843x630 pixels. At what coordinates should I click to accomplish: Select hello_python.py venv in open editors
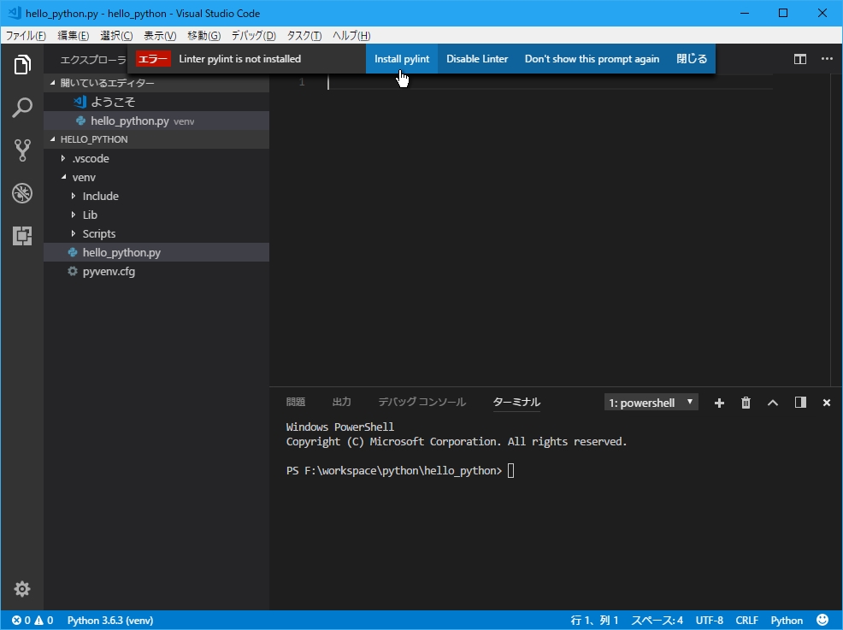click(156, 121)
